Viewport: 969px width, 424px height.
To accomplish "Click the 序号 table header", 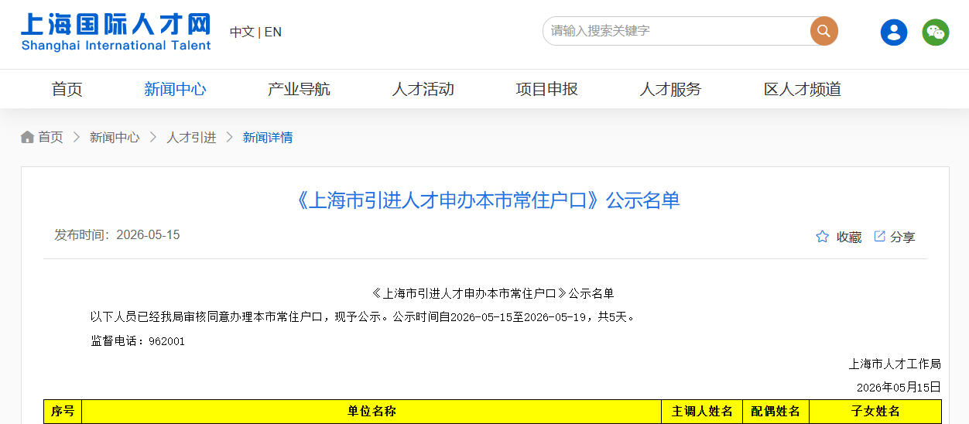I will coord(63,412).
